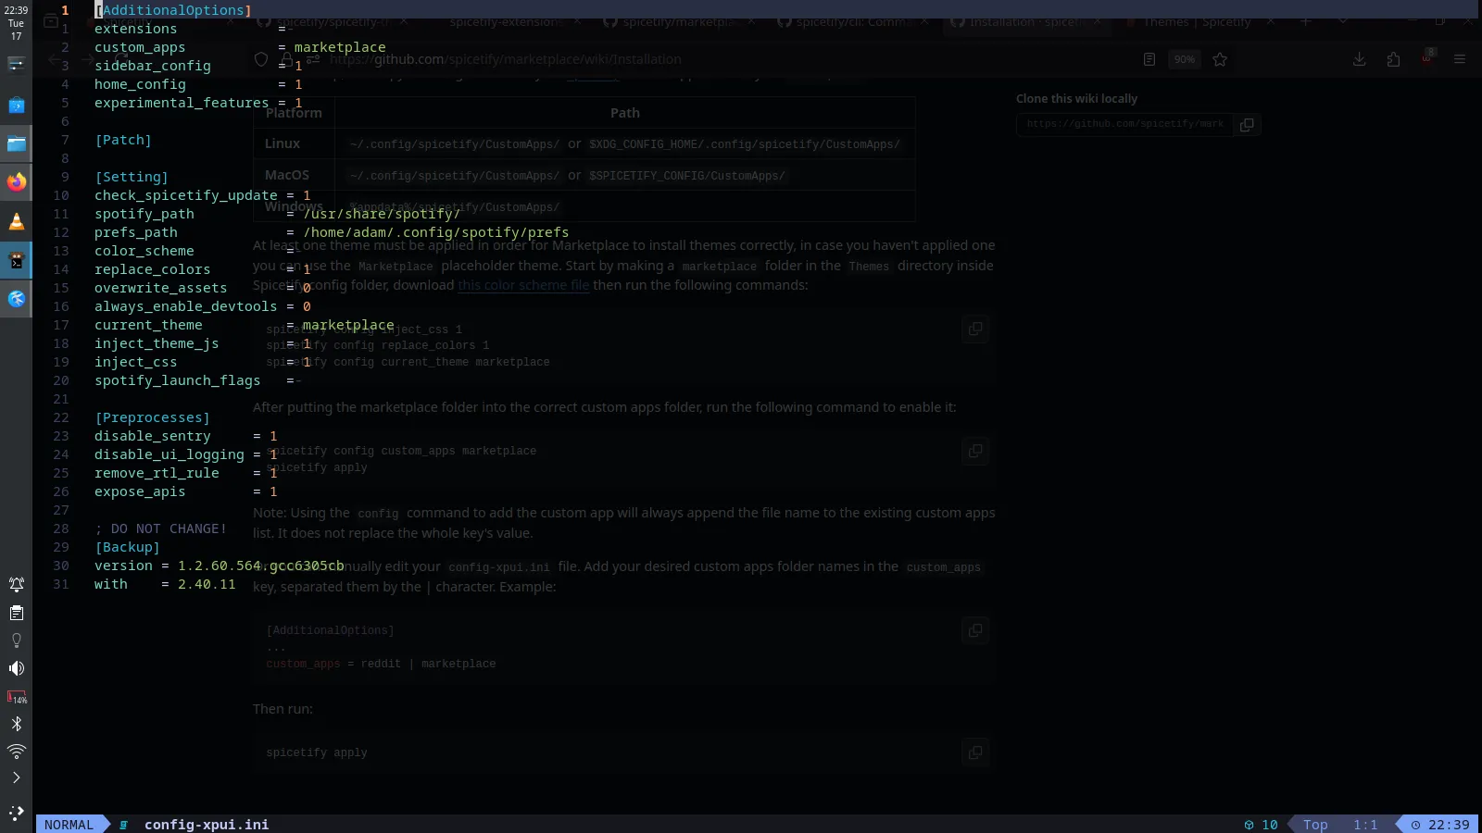Toggle Firefox reader view icon

coord(1149,59)
